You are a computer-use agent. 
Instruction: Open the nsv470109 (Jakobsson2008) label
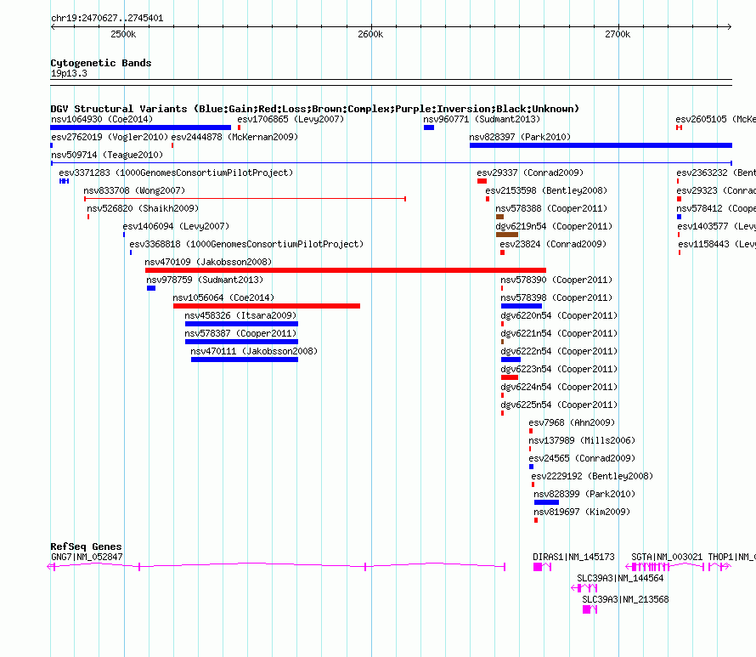pos(208,262)
